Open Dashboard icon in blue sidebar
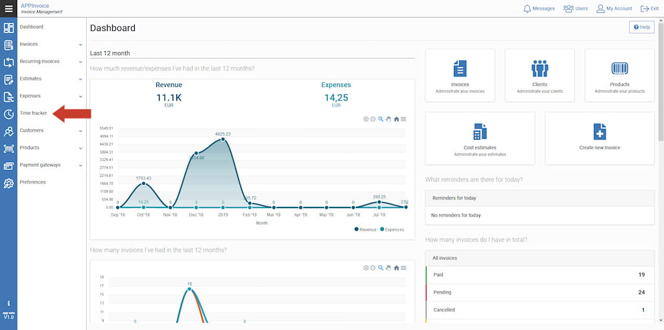The image size is (664, 330). point(8,28)
